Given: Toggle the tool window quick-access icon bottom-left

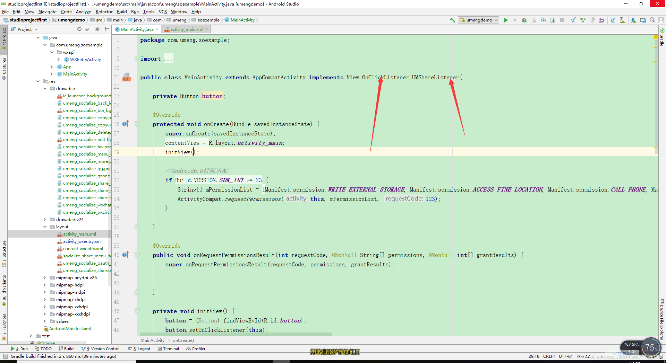Looking at the screenshot, I should click(5, 356).
